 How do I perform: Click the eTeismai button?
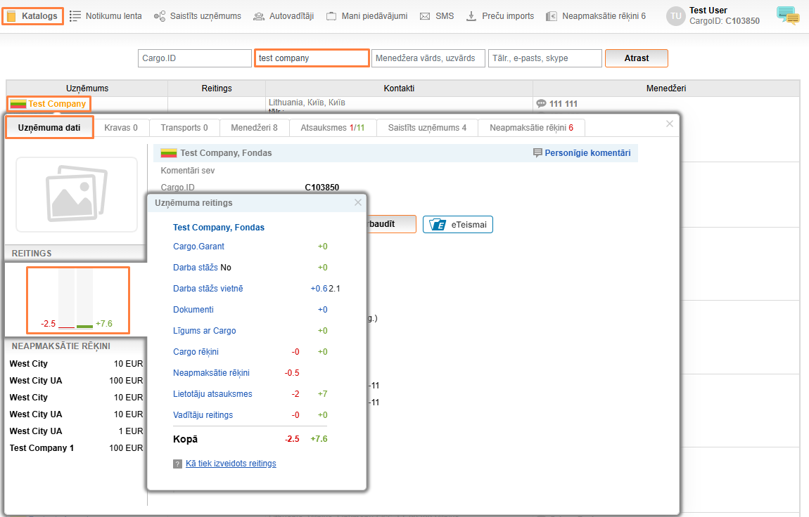click(x=458, y=225)
